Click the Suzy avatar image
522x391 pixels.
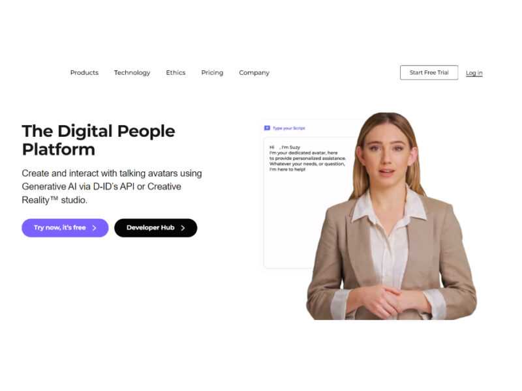pyautogui.click(x=391, y=216)
